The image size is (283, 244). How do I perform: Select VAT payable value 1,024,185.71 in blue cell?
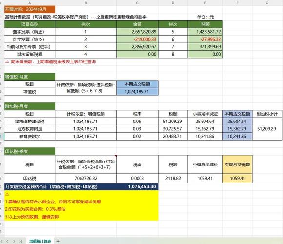[x=137, y=92]
